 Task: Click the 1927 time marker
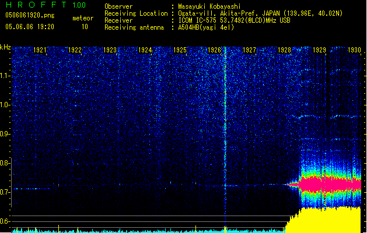[250, 50]
